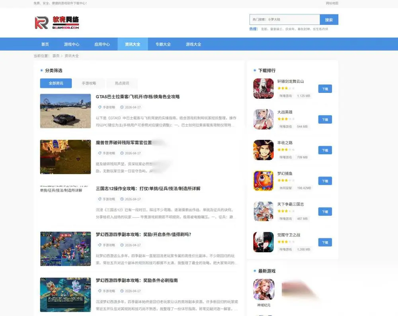Click the GTA5 article summary text
Screen dimensions: 398x316
point(166,122)
